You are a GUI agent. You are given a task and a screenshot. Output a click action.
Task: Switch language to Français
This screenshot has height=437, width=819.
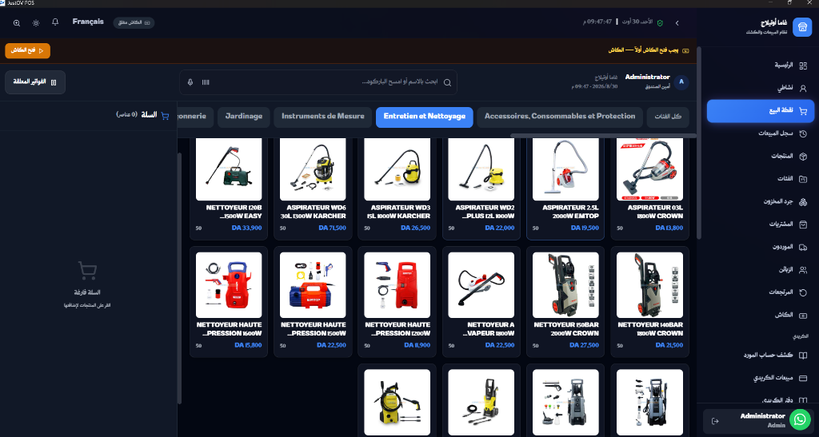coord(88,22)
